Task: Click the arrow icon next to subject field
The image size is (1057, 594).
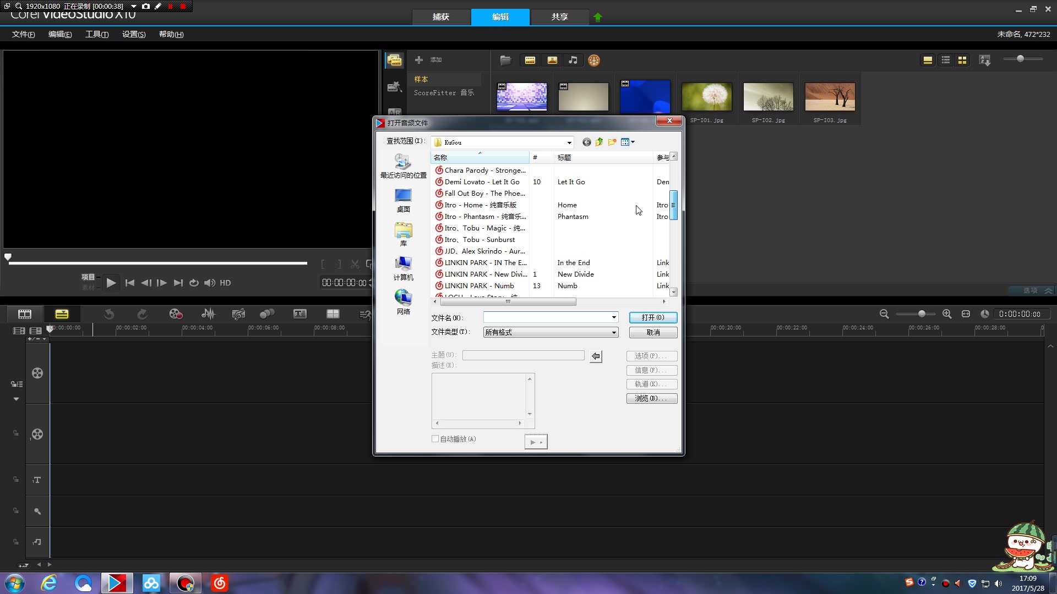Action: point(596,356)
